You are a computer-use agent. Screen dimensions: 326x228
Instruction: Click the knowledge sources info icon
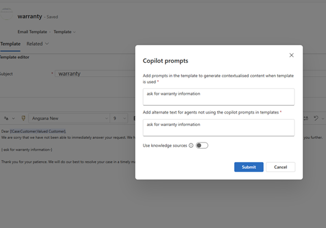191,146
